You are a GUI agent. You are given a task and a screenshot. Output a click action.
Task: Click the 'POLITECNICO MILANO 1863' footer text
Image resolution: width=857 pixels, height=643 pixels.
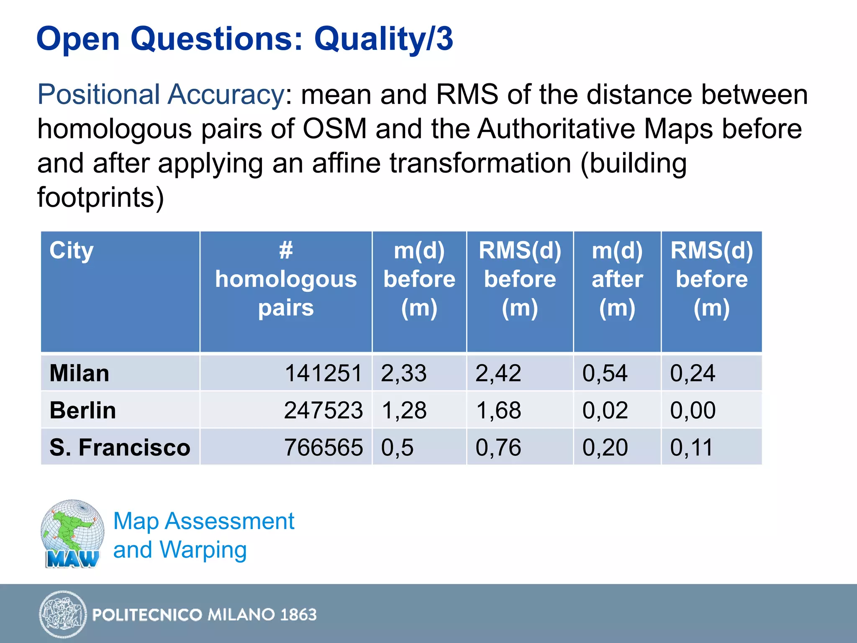[x=204, y=615]
